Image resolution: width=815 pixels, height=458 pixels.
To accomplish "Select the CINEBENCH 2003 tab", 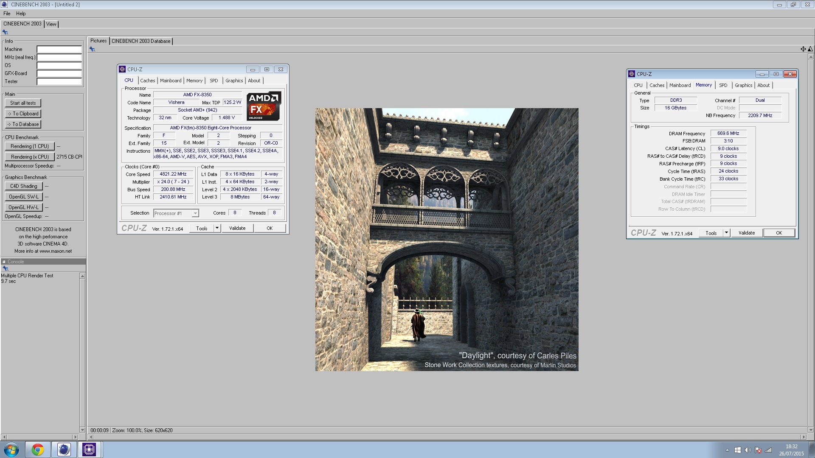I will tap(22, 24).
